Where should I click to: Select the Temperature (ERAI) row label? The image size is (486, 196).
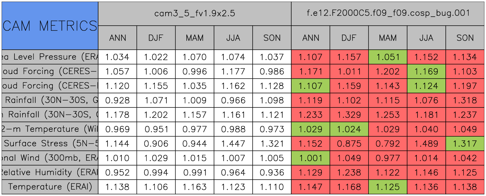point(50,187)
